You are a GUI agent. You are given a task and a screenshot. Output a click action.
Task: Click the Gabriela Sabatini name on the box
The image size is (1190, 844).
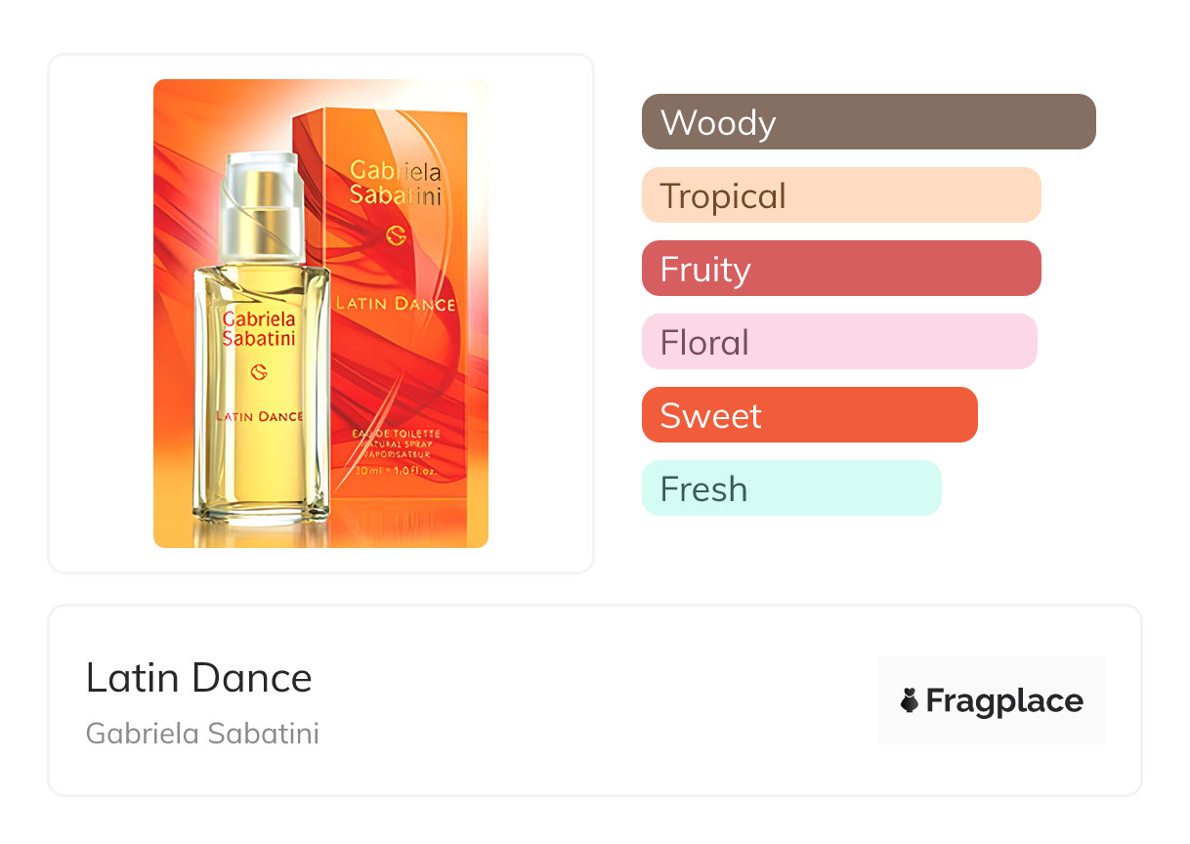coord(396,184)
